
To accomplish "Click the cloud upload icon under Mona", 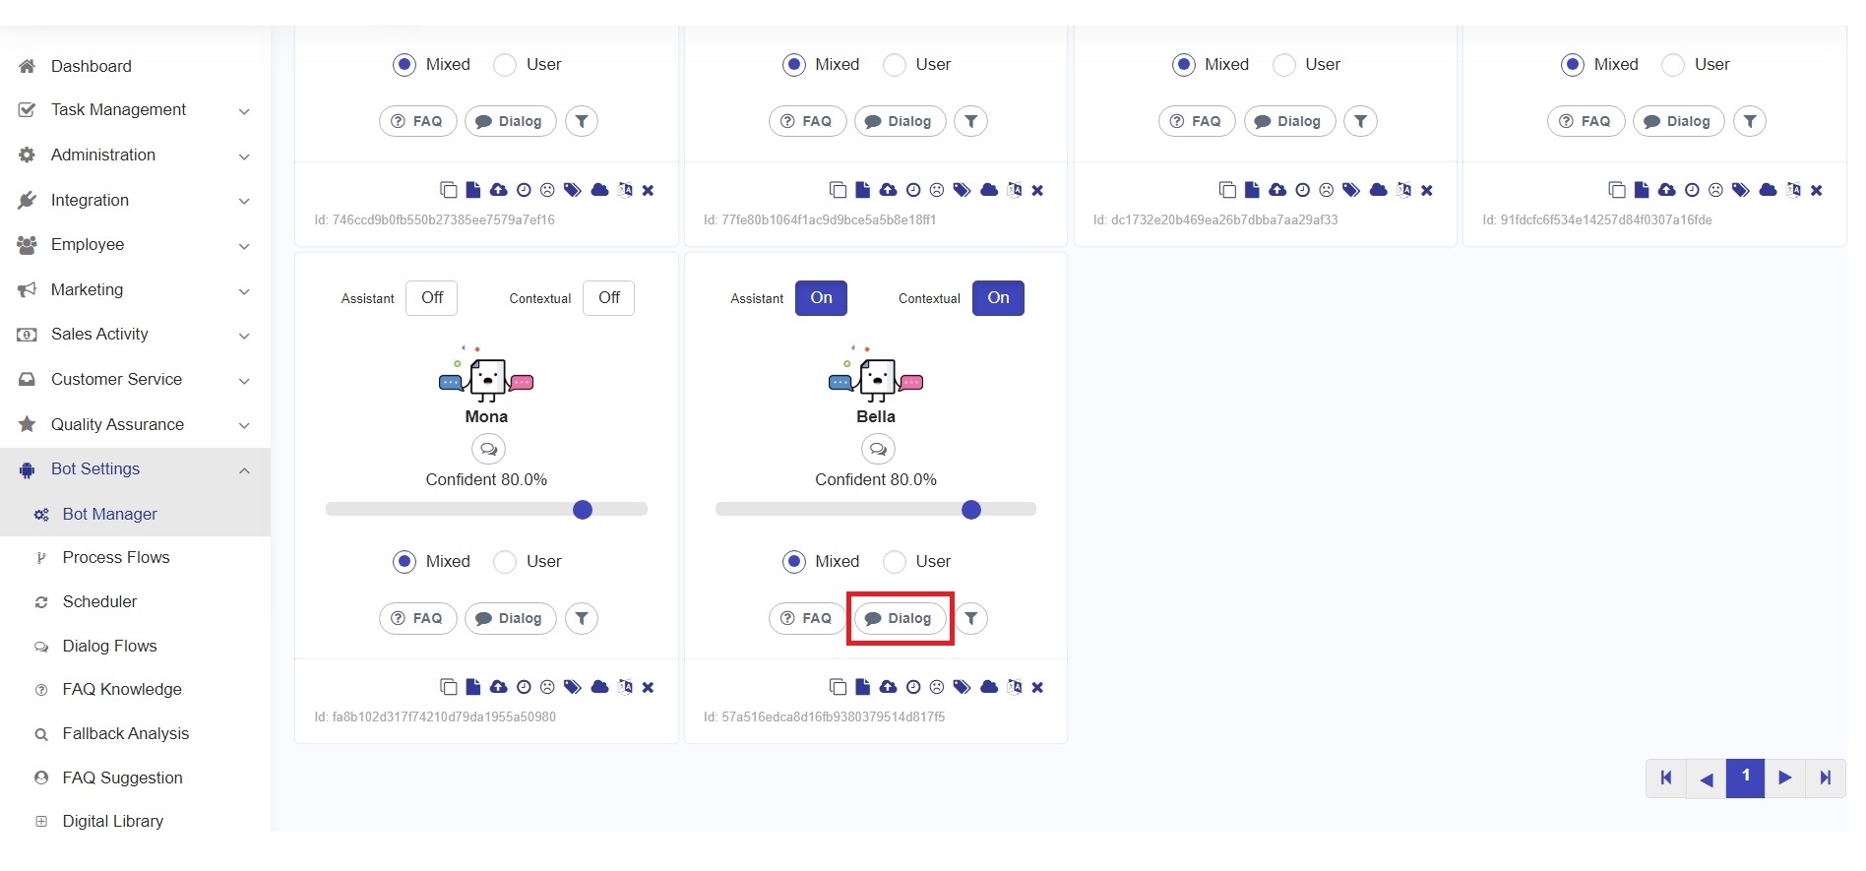I will tap(499, 687).
